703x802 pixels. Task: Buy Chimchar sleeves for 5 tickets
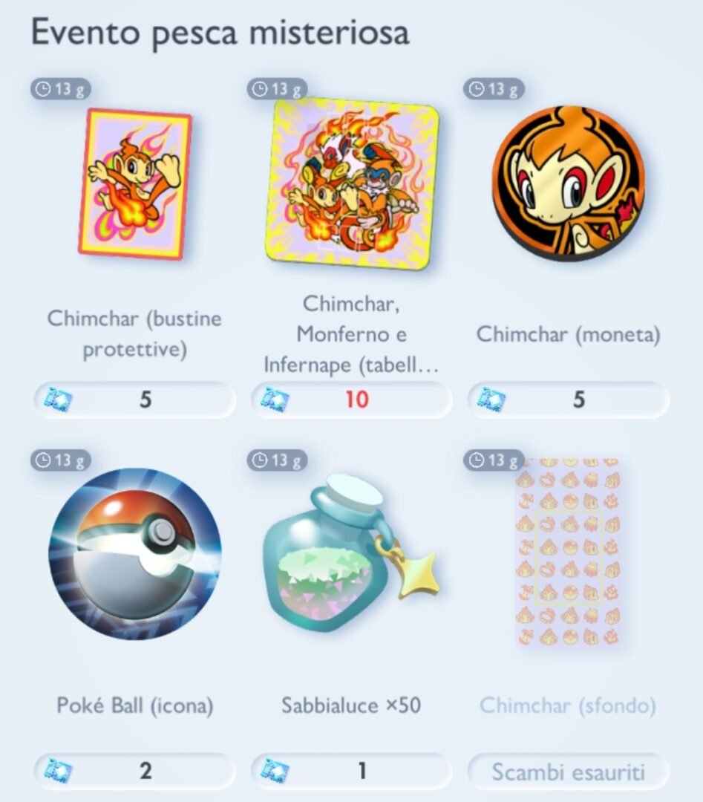[x=135, y=400]
